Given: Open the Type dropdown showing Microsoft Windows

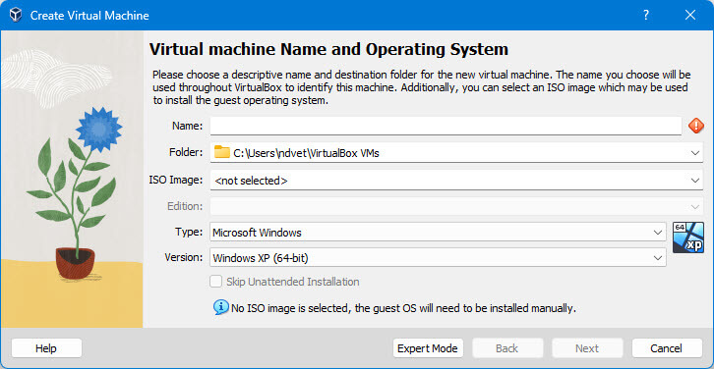Looking at the screenshot, I should click(438, 233).
